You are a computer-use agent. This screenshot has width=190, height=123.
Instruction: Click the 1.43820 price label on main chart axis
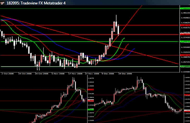click(185, 23)
